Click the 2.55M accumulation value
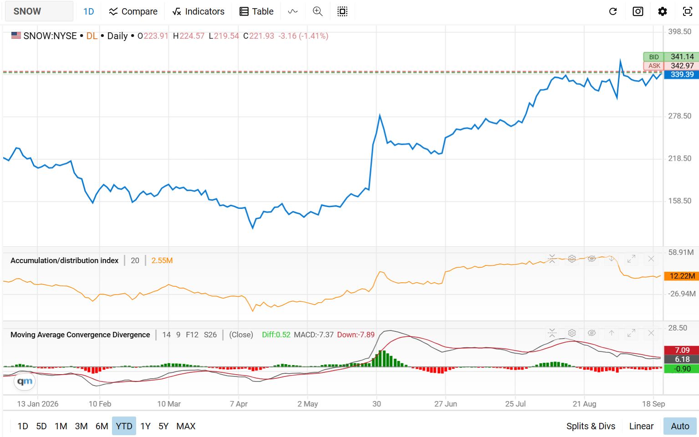699x437 pixels. click(162, 260)
